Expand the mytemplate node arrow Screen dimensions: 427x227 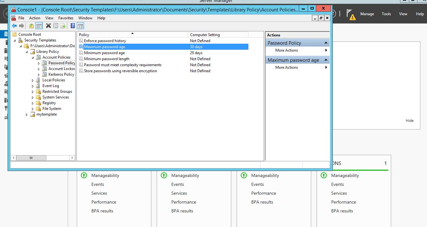(27, 115)
